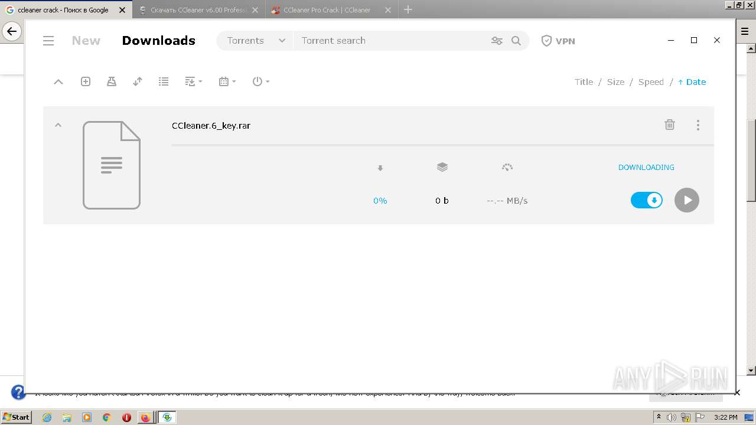Sort downloads by Date
This screenshot has height=425, width=756.
(692, 82)
